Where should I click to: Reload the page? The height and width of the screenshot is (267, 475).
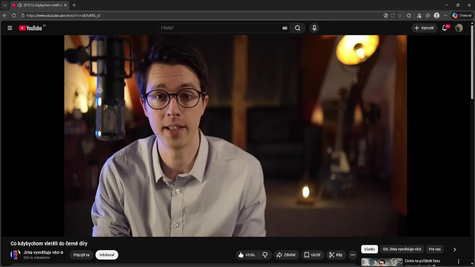click(x=14, y=16)
